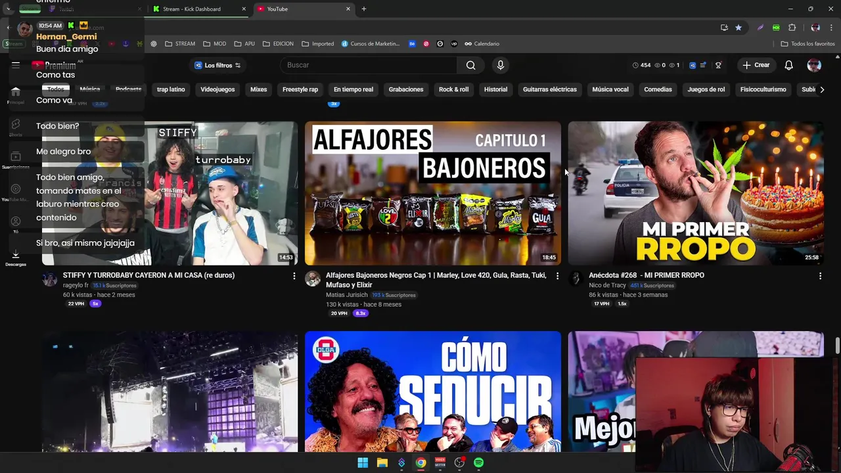Viewport: 841px width, 473px height.
Task: Select the Historial chip
Action: (495, 89)
